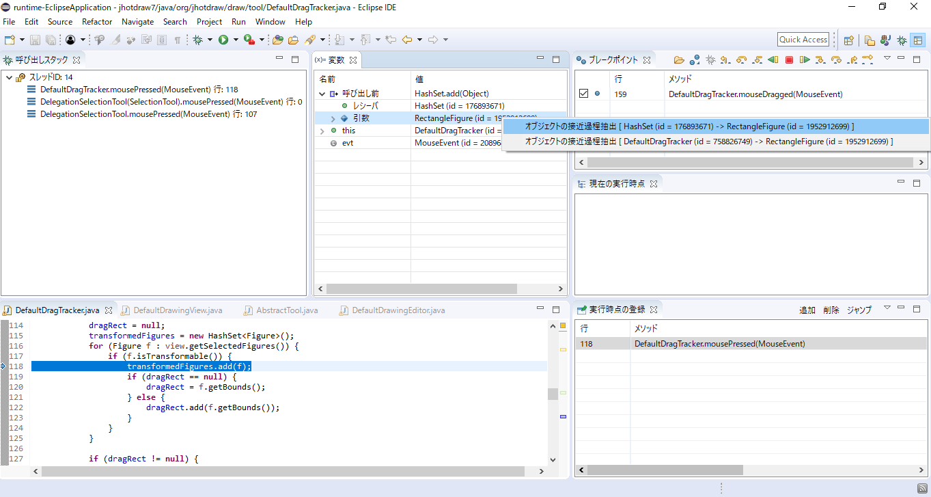This screenshot has width=931, height=497.
Task: Click the green resume forward icon in breakpoints toolbar
Action: coord(805,60)
